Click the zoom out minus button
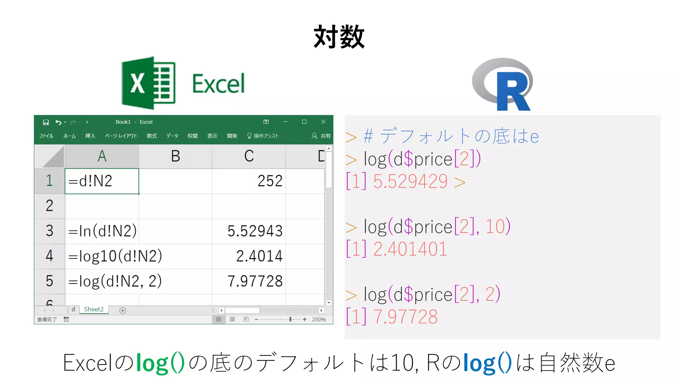678x381 pixels. [256, 319]
